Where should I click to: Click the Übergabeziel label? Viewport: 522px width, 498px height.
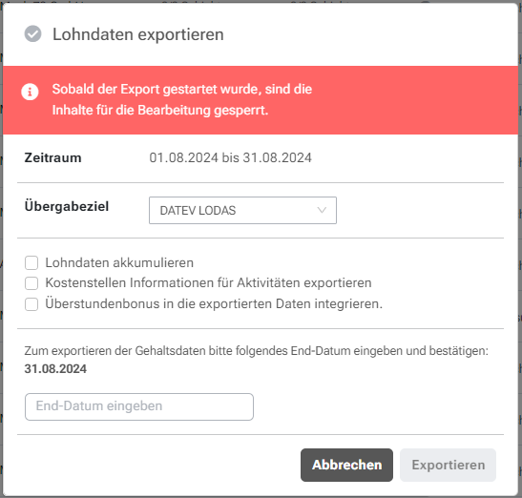67,206
